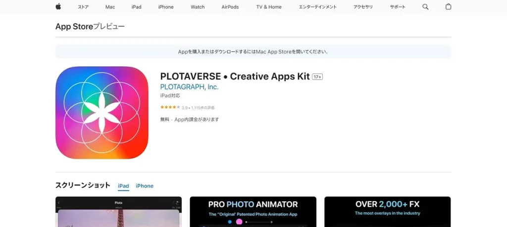This screenshot has width=507, height=227.
Task: Click the PLOTAVERSE • Creative Apps Kit title
Action: 235,76
